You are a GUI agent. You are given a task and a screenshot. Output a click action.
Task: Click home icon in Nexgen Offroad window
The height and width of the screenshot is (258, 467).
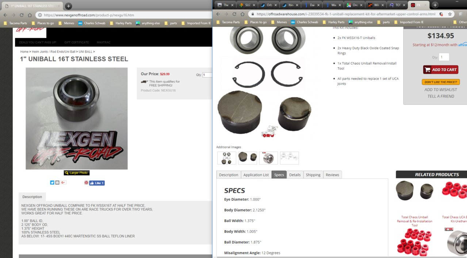30,15
